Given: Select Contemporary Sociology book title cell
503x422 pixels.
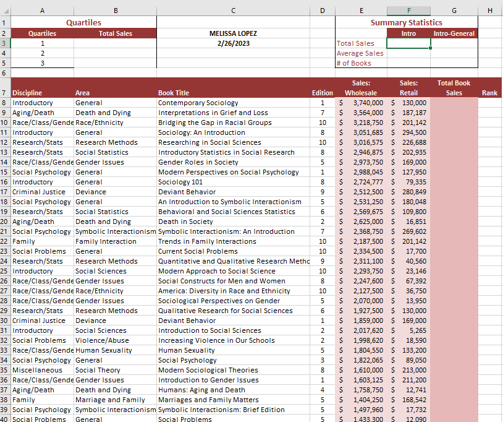Looking at the screenshot, I should click(x=233, y=103).
